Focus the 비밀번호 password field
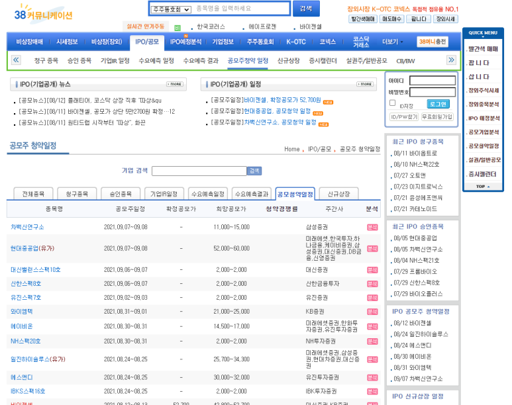This screenshot has height=405, width=512. (x=433, y=92)
